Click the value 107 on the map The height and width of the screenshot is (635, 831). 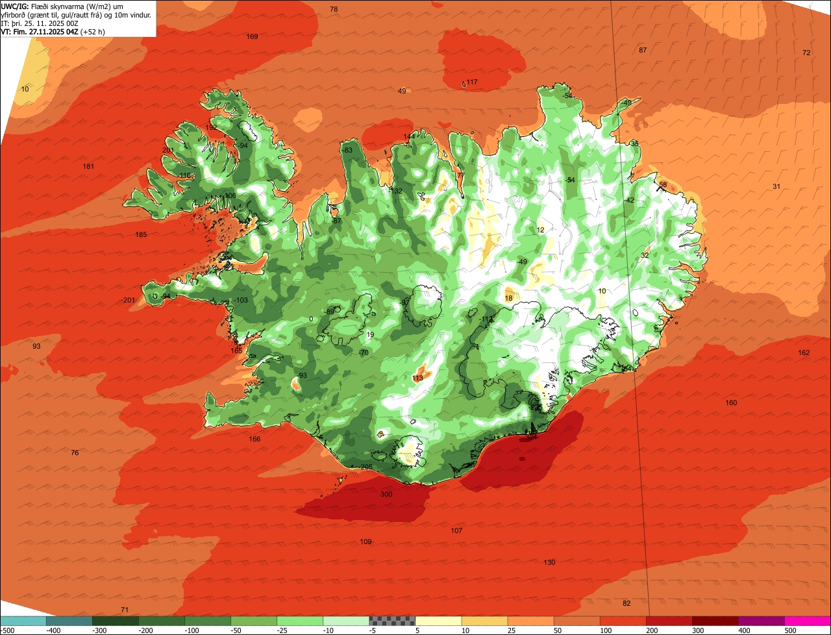(x=456, y=530)
